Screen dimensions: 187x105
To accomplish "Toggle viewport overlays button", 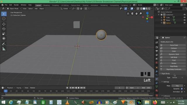I will (x=132, y=8).
